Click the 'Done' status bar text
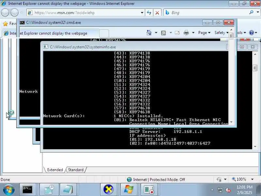261x196 pixels. (5, 179)
